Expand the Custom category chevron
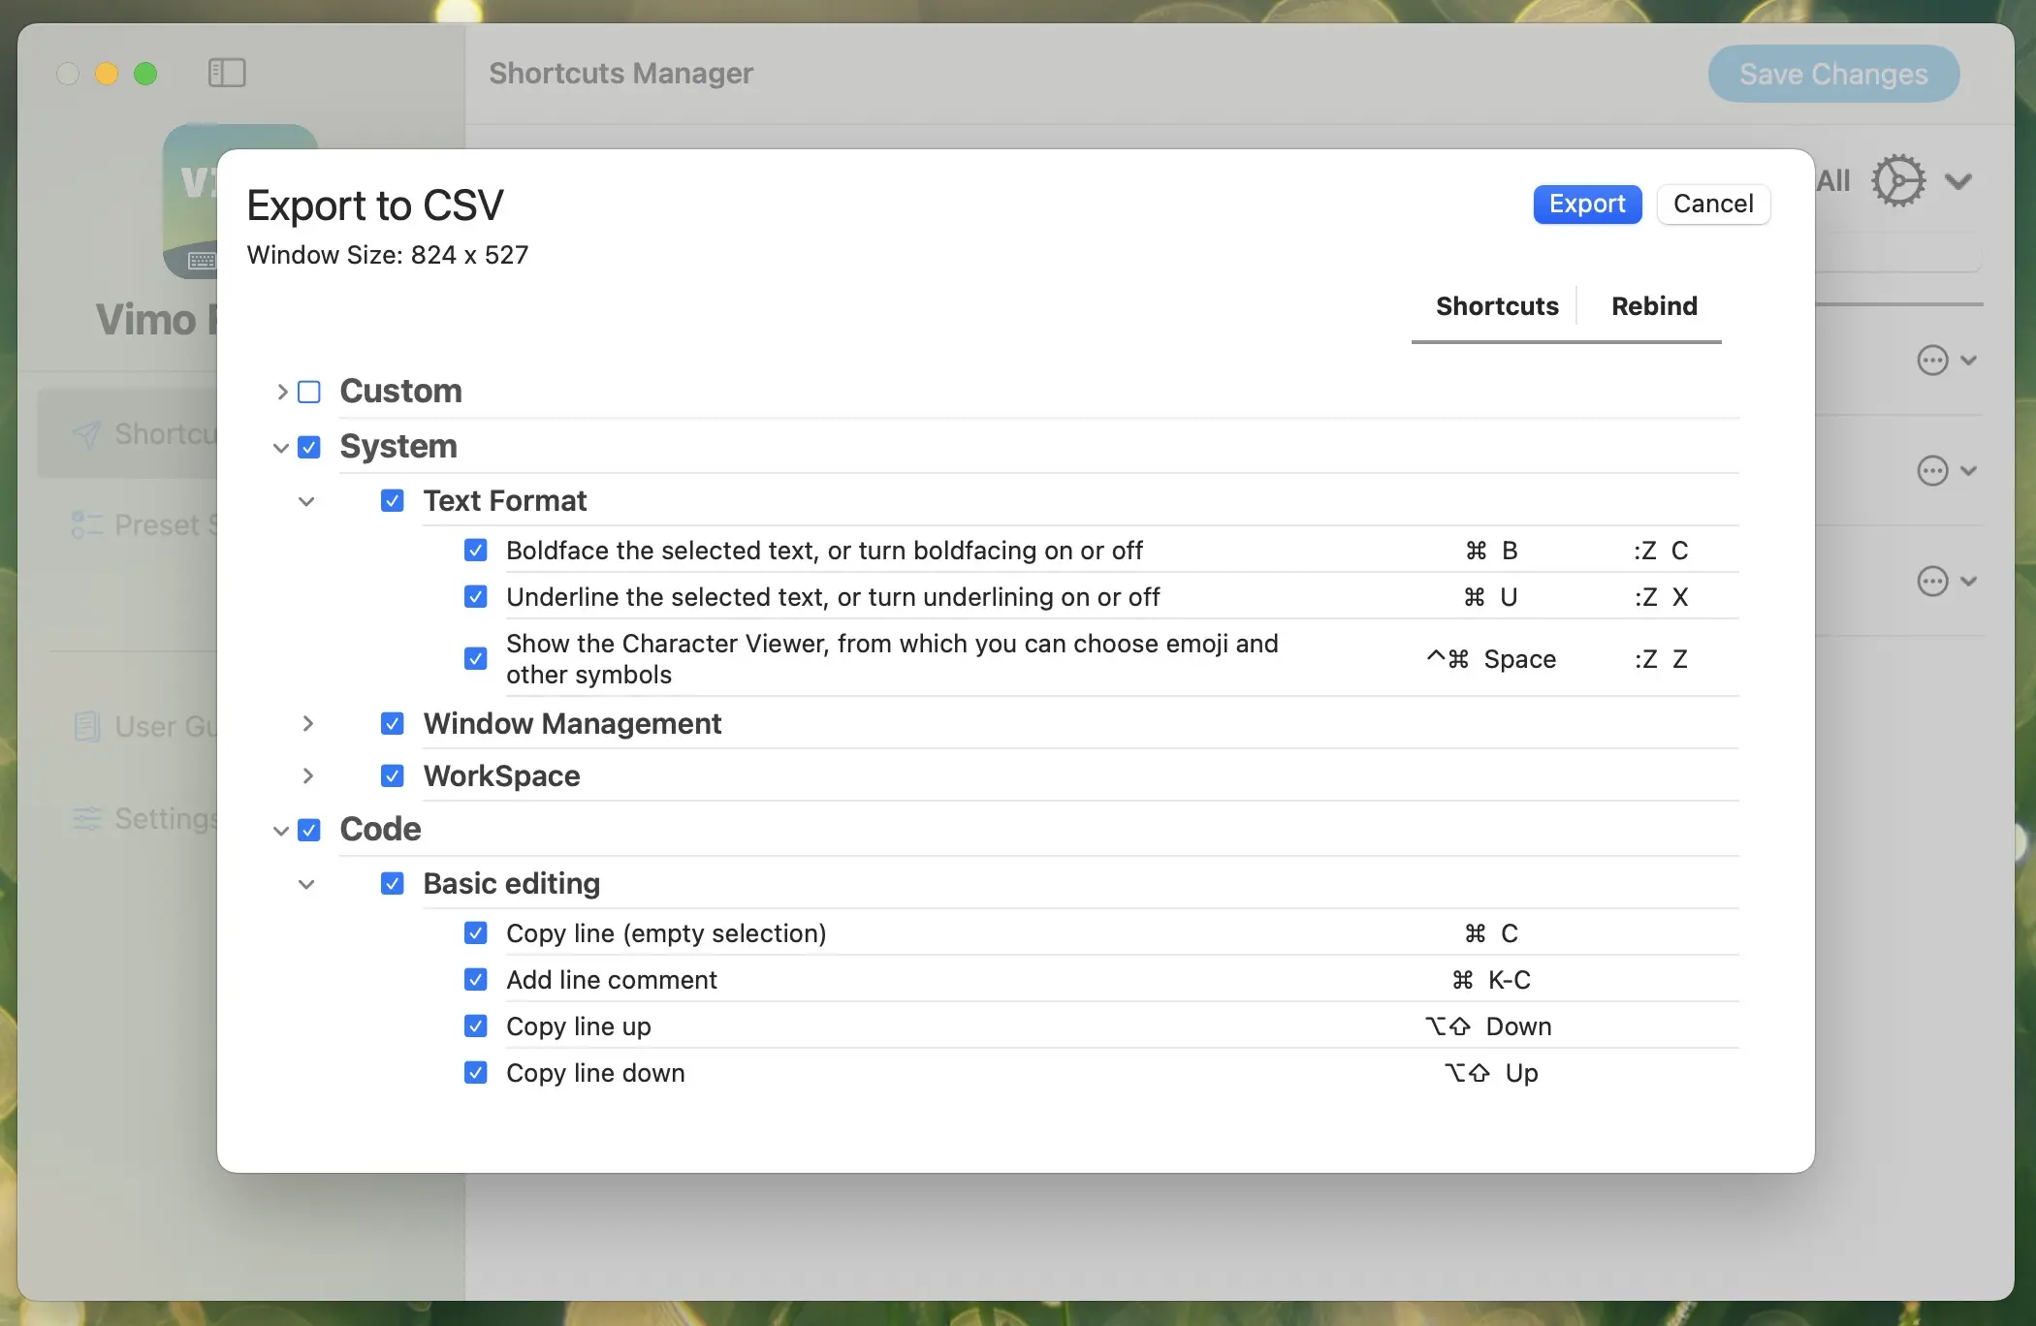This screenshot has width=2036, height=1326. (282, 392)
